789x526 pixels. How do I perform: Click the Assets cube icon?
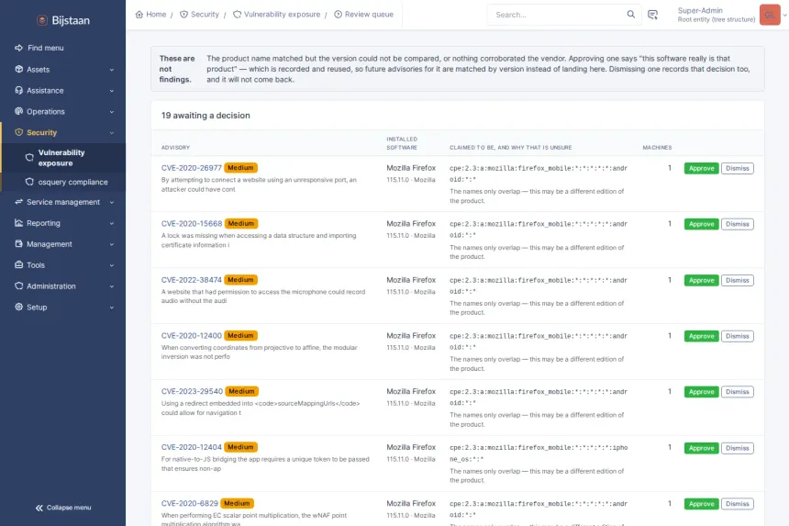tap(18, 69)
